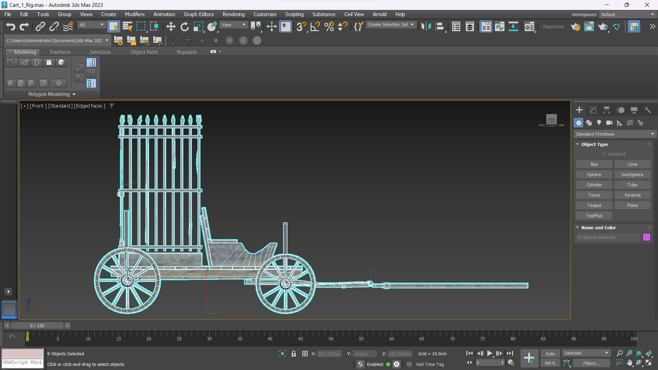This screenshot has width=658, height=370.
Task: Open the Graph Editors menu
Action: [x=199, y=14]
